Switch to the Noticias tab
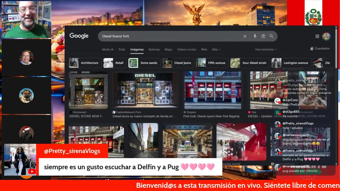 (x=154, y=49)
